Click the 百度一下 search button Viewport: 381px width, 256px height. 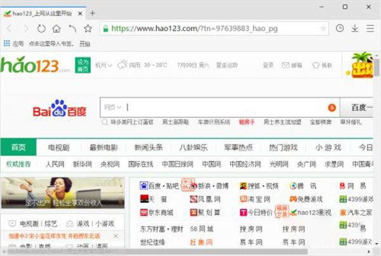[357, 107]
